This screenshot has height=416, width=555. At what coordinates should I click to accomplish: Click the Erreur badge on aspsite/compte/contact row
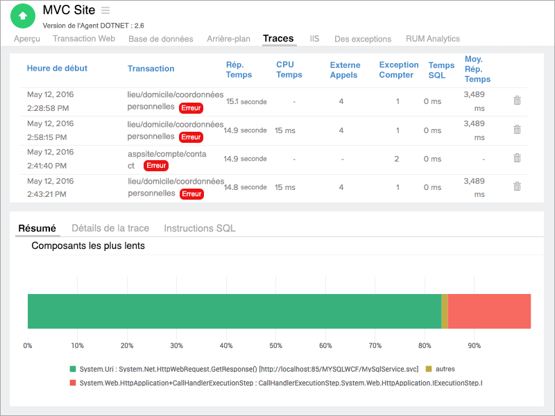156,166
